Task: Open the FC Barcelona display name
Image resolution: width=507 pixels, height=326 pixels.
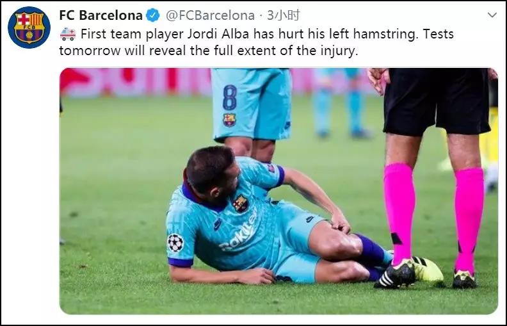Action: click(101, 15)
